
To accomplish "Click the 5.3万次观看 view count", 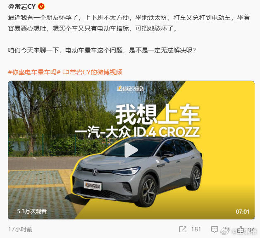I will [32, 211].
